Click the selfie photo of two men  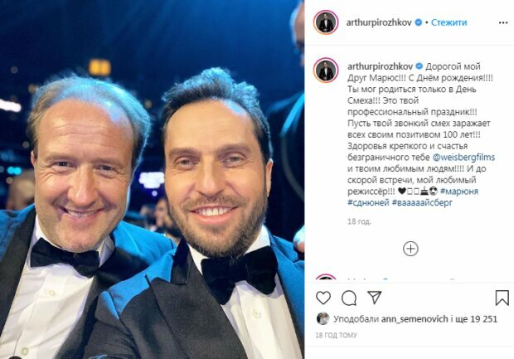tap(152, 179)
